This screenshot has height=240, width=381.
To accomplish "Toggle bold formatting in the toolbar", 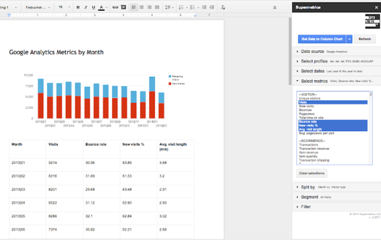I will pyautogui.click(x=78, y=7).
